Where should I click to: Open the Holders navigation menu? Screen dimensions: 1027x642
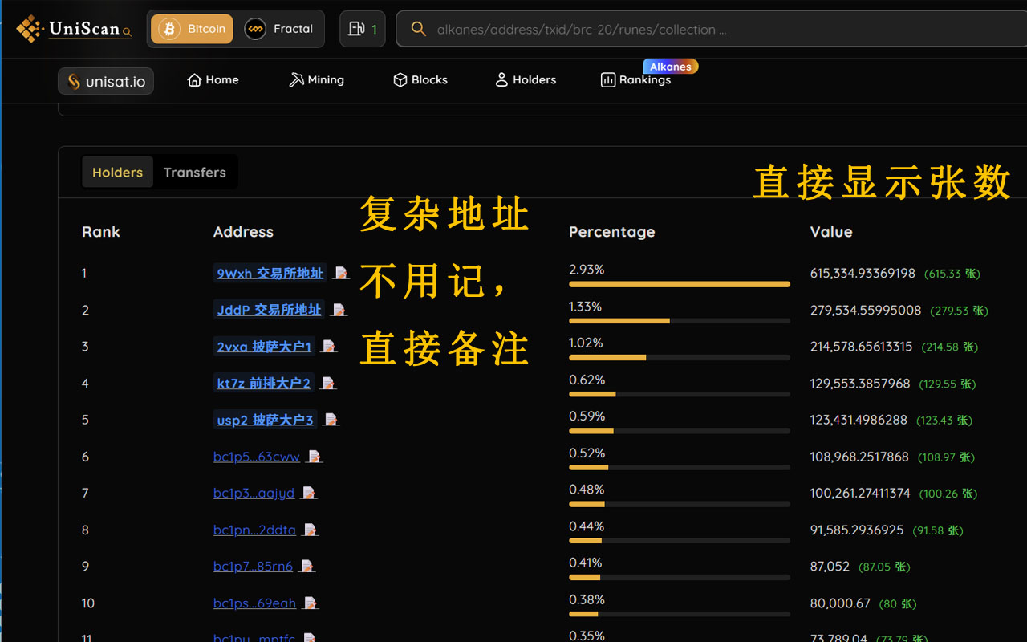point(526,80)
